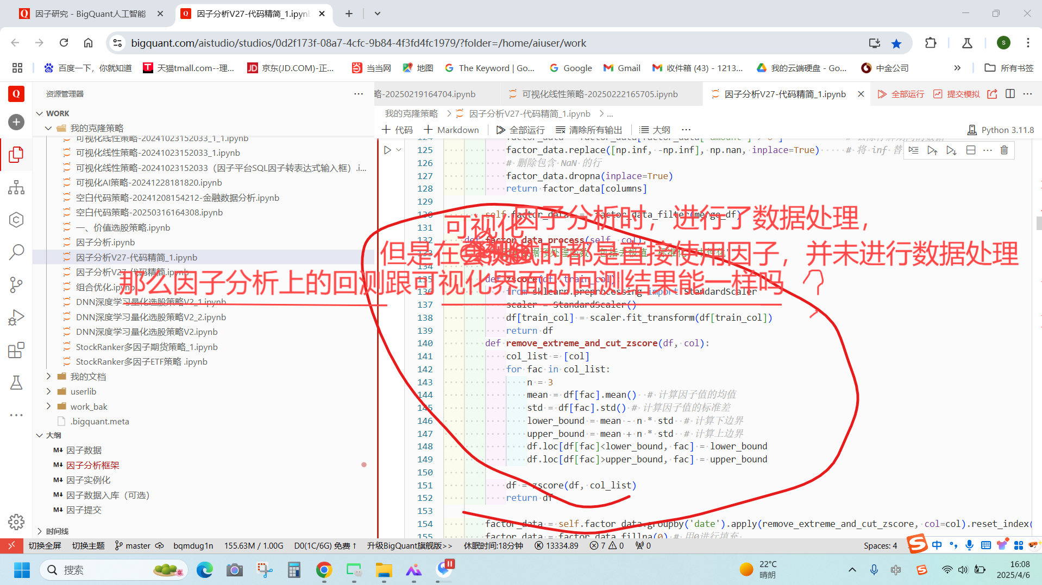Select Python 3.11.8 kernel picker
This screenshot has height=585, width=1042.
click(x=1001, y=130)
